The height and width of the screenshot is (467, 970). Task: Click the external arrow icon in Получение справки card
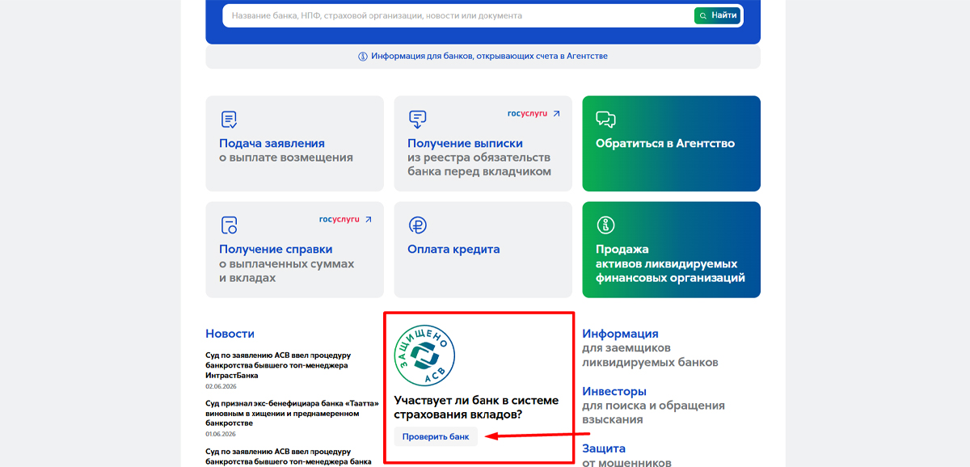coord(368,219)
